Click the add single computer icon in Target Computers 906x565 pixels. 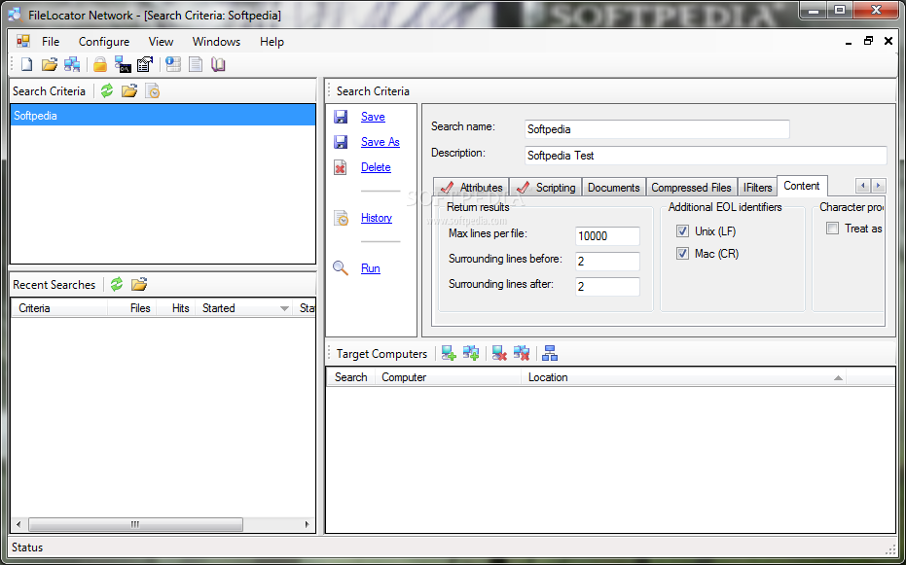tap(449, 354)
